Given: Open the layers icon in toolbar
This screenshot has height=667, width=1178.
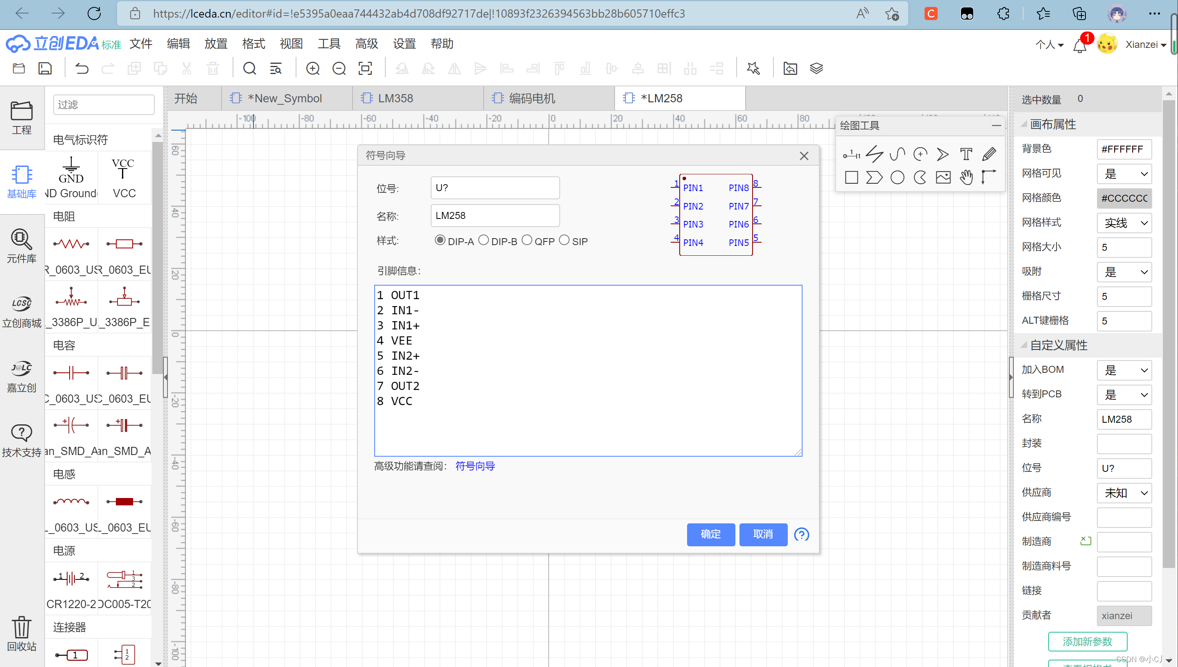Looking at the screenshot, I should tap(816, 69).
